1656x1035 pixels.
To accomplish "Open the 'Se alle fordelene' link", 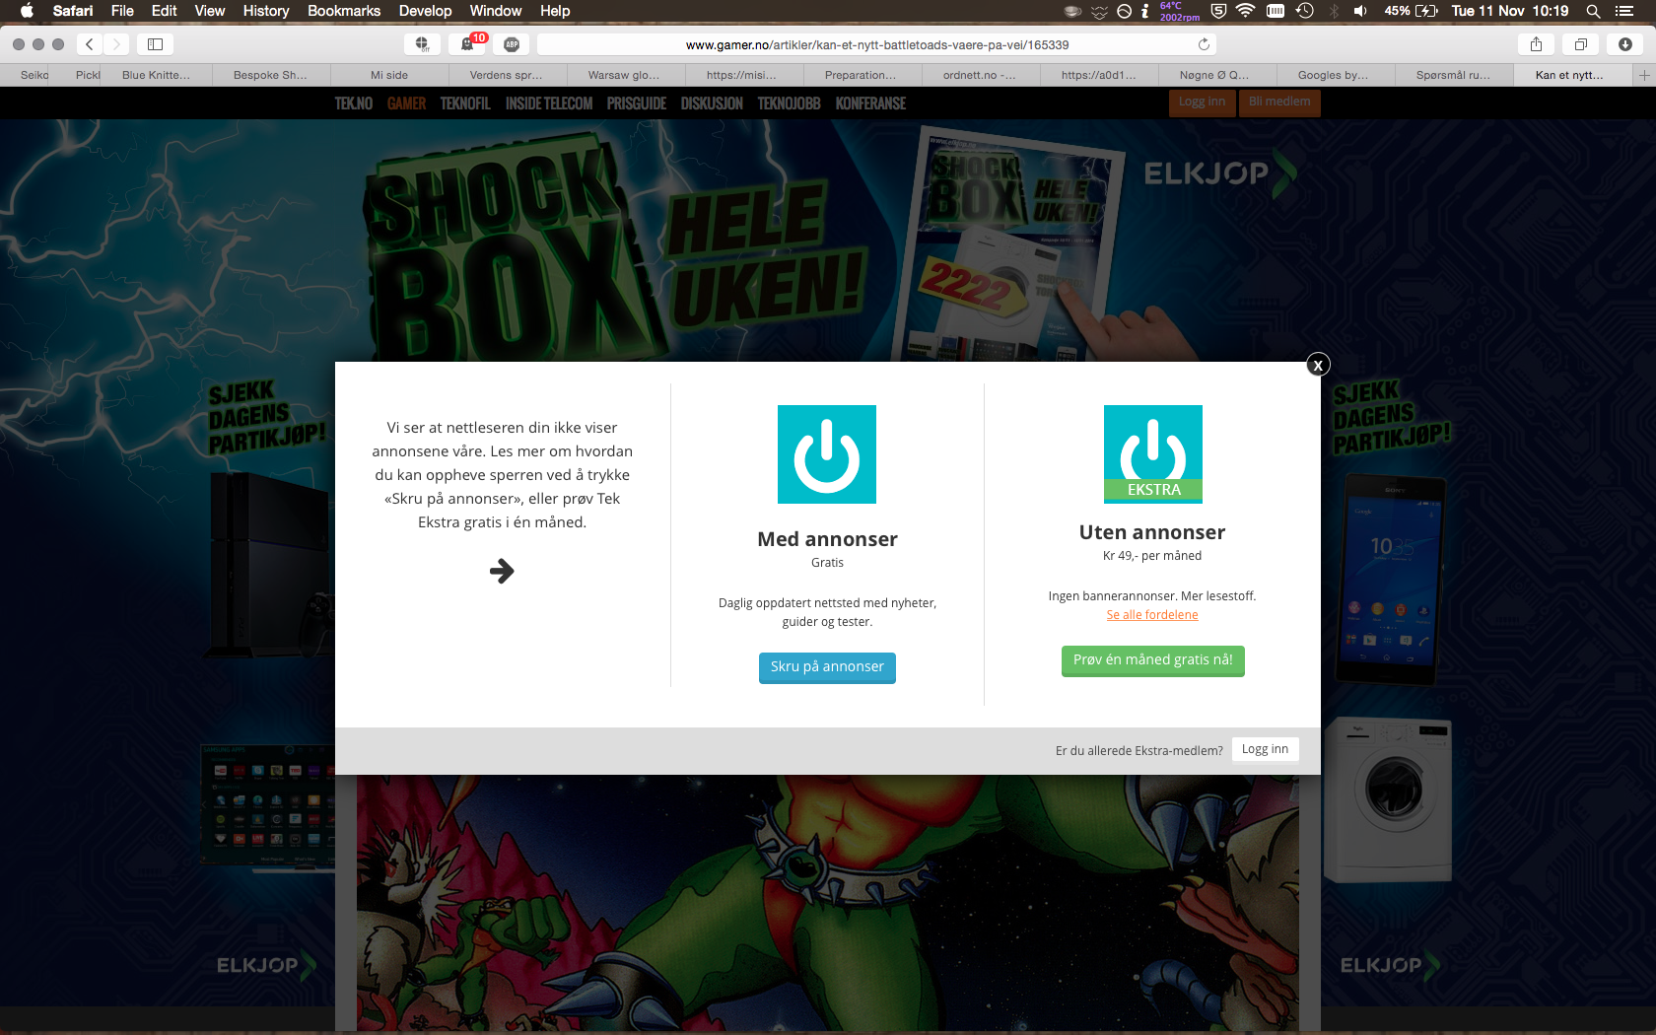I will tap(1152, 615).
